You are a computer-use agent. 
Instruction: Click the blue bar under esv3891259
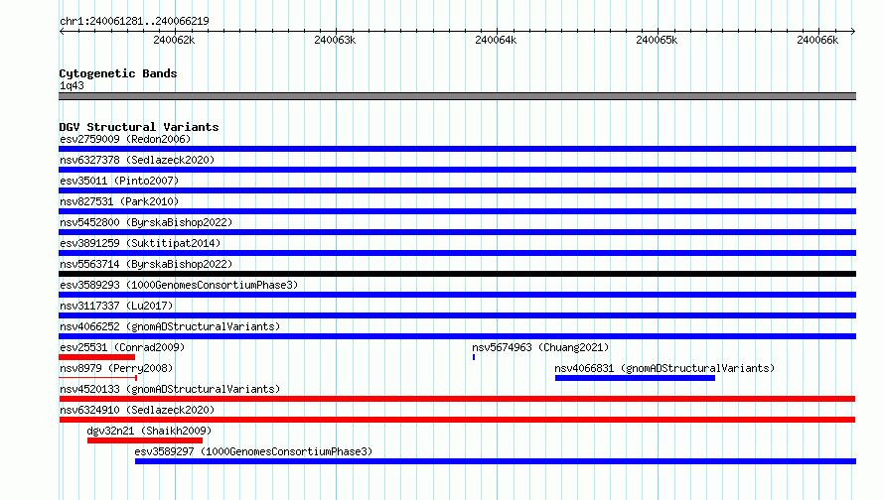tap(457, 253)
